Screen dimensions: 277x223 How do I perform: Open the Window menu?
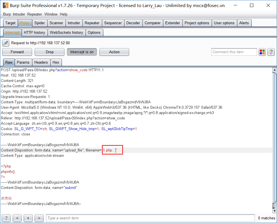[51, 14]
